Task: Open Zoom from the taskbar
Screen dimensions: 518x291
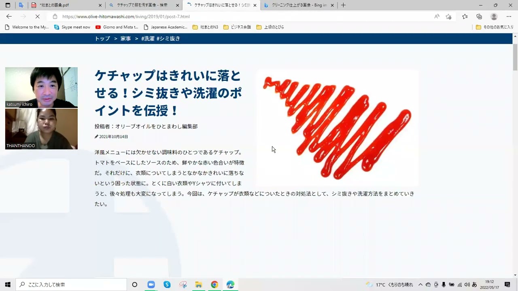Action: [151, 285]
